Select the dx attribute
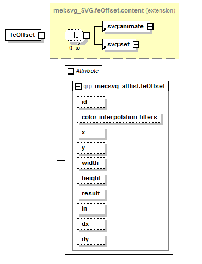Image resolution: width=202 pixels, height=264 pixels. 91,224
